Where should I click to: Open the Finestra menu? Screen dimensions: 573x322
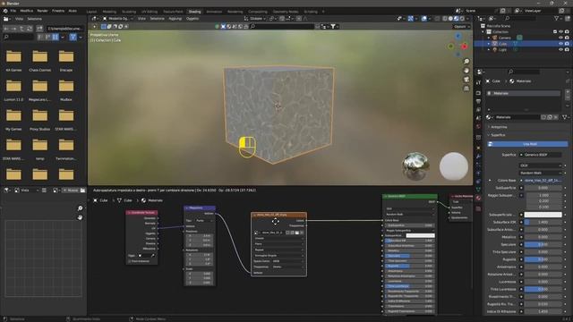[58, 11]
